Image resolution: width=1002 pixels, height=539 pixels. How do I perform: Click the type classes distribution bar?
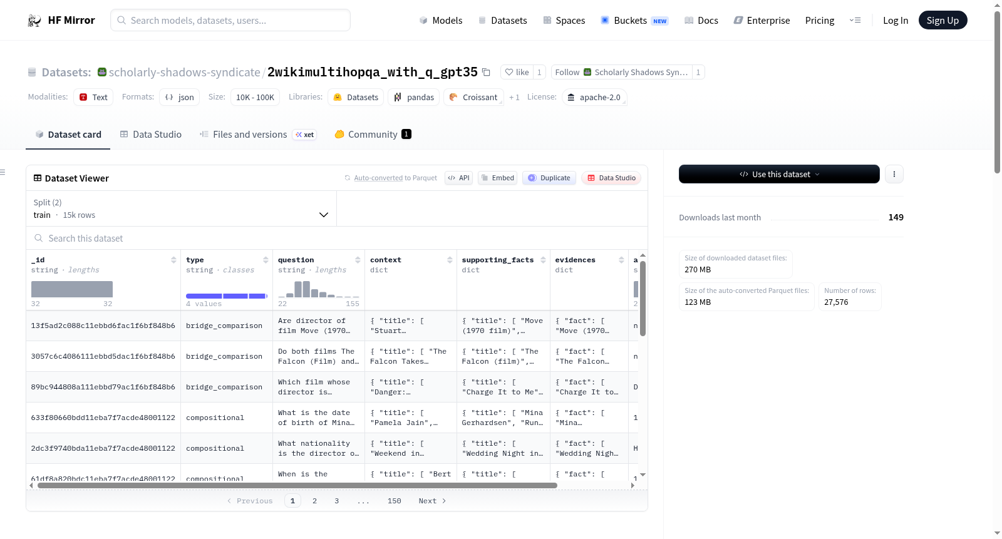227,295
